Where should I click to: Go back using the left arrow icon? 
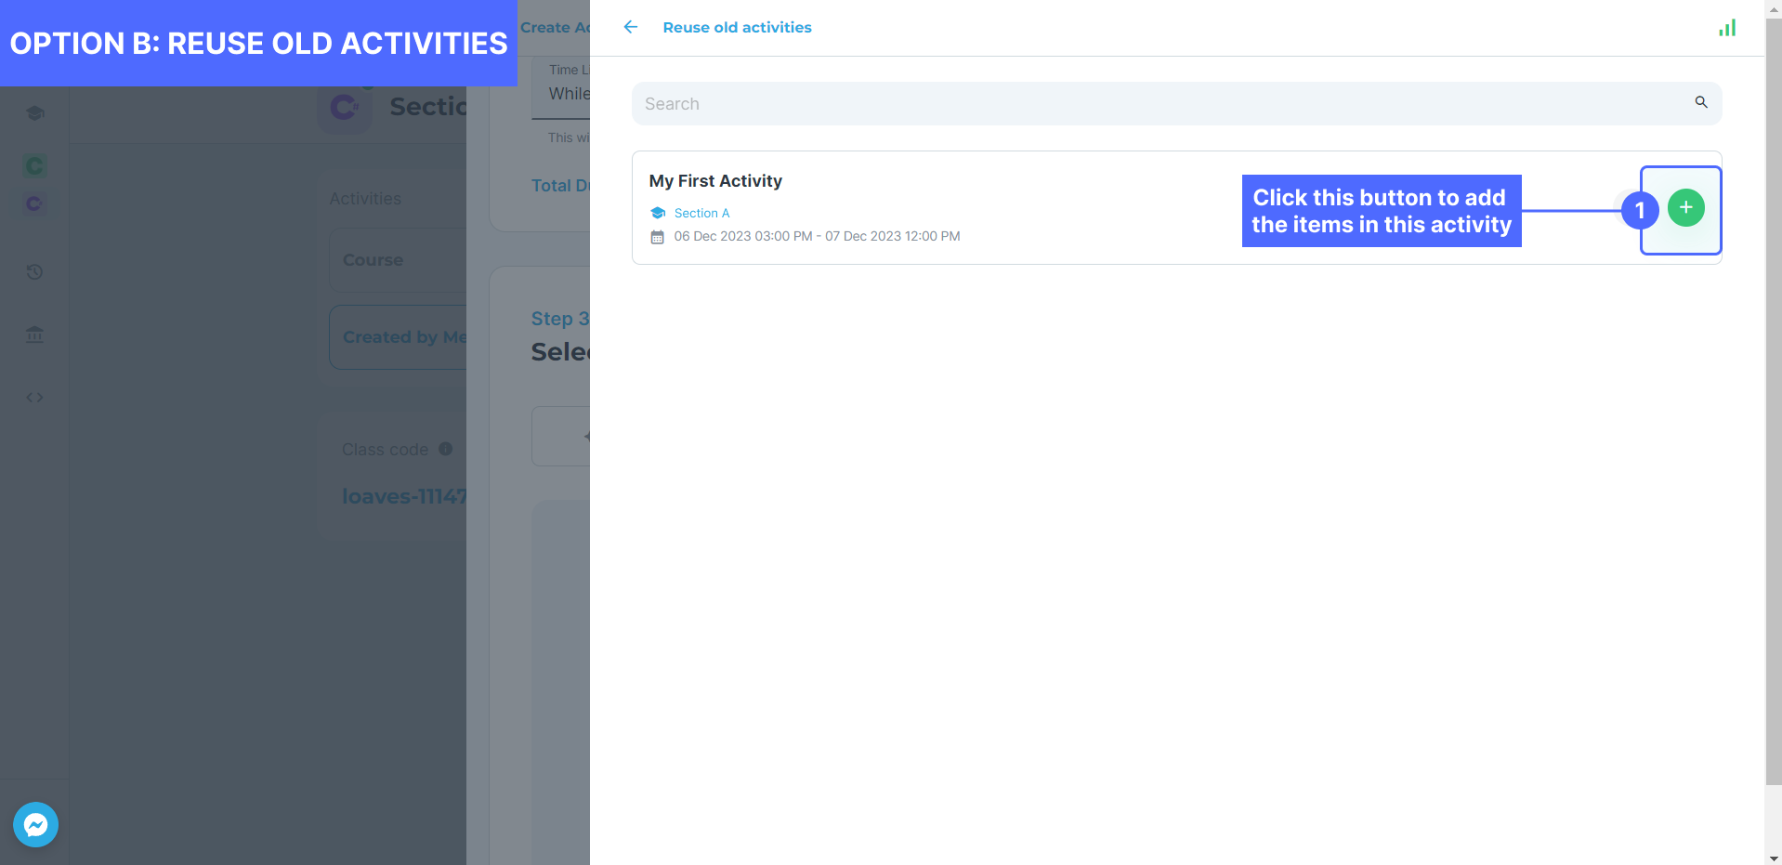pos(631,27)
